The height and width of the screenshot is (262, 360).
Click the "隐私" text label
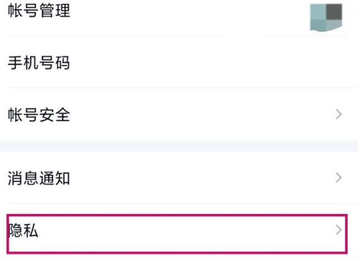(23, 231)
